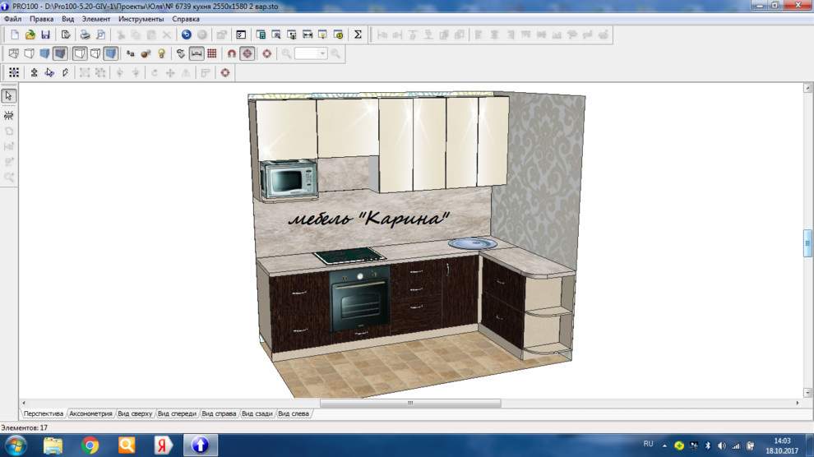Click the New document icon
The height and width of the screenshot is (457, 814).
tap(15, 35)
